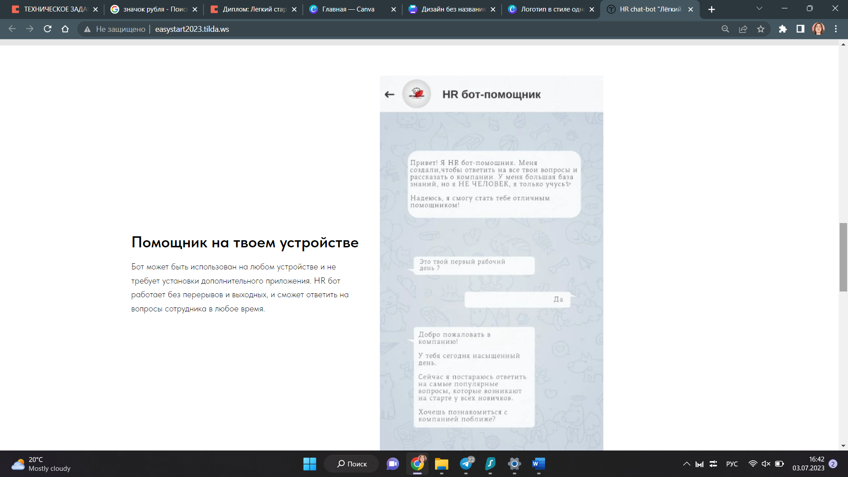Open a new browser tab
This screenshot has width=848, height=477.
point(712,9)
